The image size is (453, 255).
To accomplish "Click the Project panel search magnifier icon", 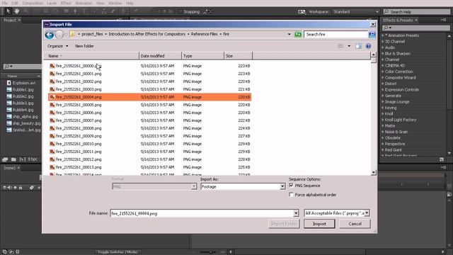I will click(8, 67).
